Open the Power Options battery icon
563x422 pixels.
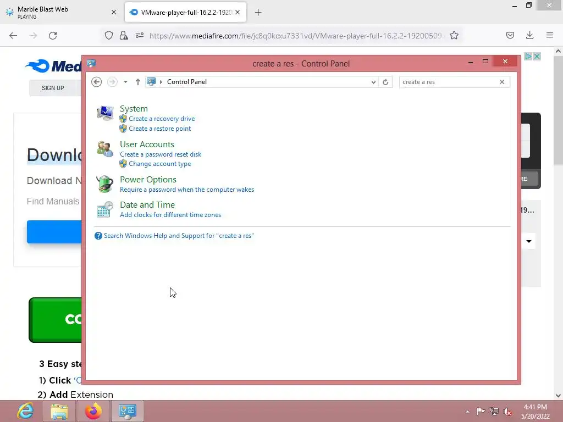(x=105, y=184)
